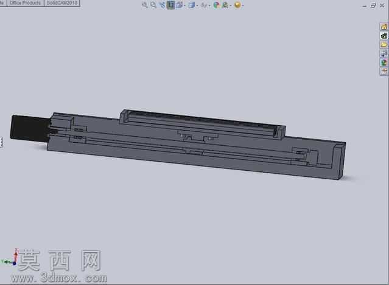Screen dimensions: 389x285
Task: Expand the Hide/Show Items dropdown arrow
Action: coord(209,5)
